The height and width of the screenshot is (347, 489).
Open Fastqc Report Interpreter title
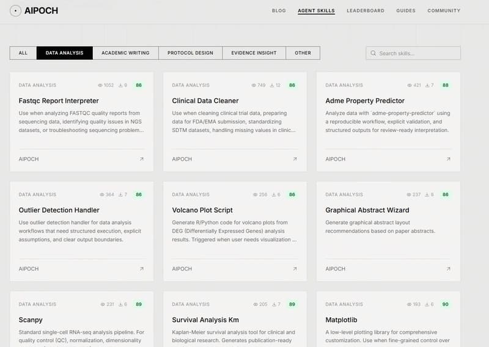(x=59, y=101)
